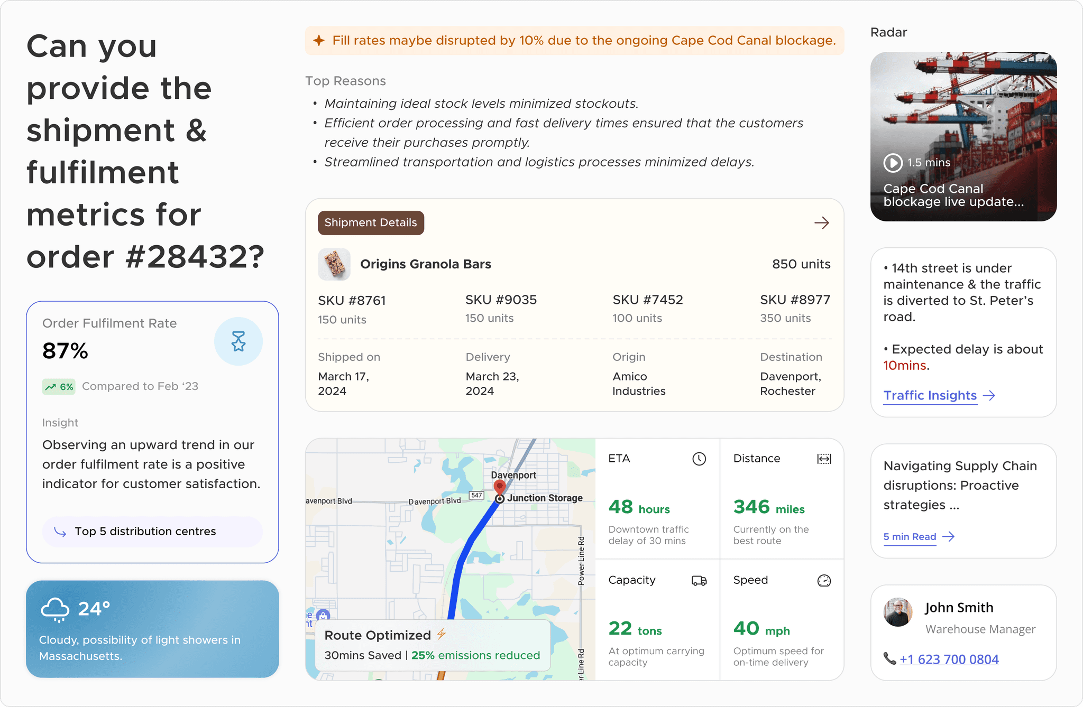The image size is (1083, 707).
Task: Click the phone icon beside John Smith's number
Action: pyautogui.click(x=890, y=659)
